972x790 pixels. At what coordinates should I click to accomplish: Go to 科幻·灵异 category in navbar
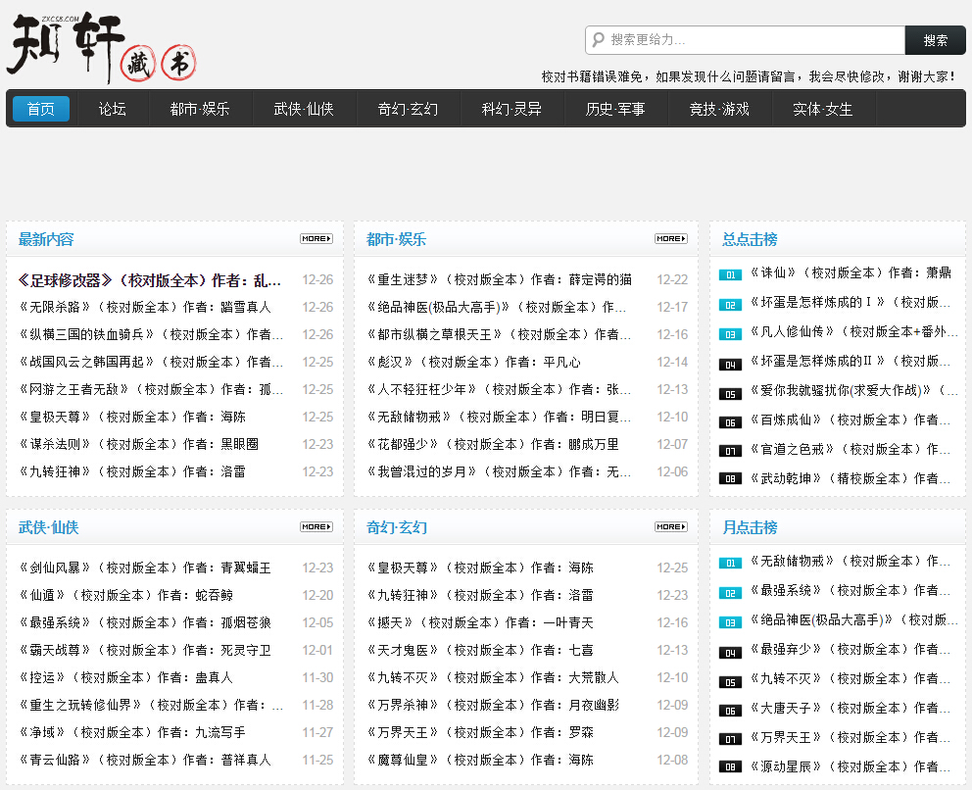tap(511, 109)
